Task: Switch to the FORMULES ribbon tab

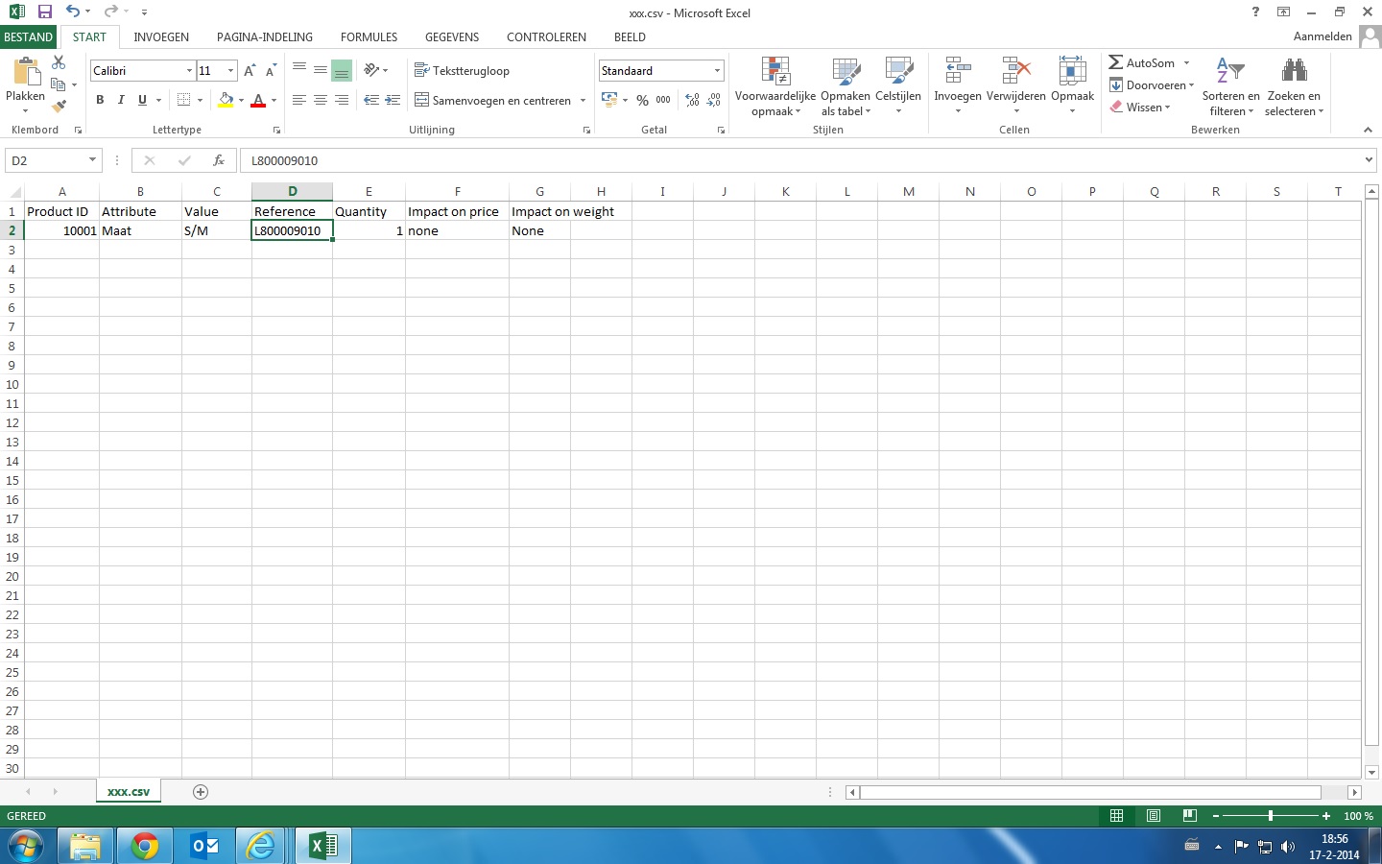Action: 369,37
